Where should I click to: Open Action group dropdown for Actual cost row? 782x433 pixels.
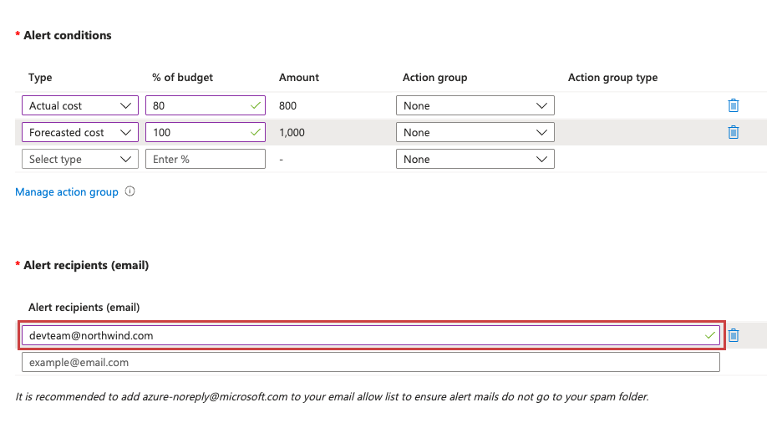[475, 106]
